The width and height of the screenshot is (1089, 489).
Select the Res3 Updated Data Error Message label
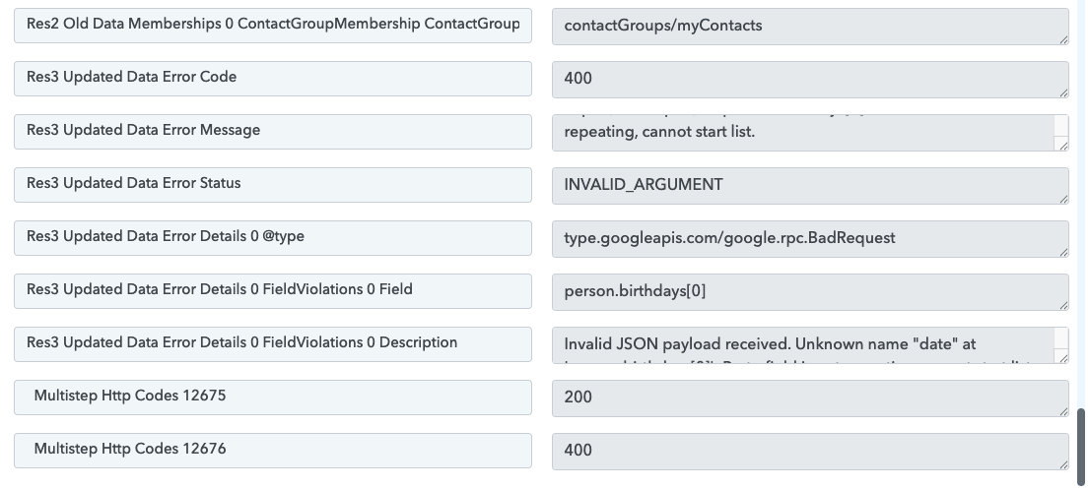272,132
